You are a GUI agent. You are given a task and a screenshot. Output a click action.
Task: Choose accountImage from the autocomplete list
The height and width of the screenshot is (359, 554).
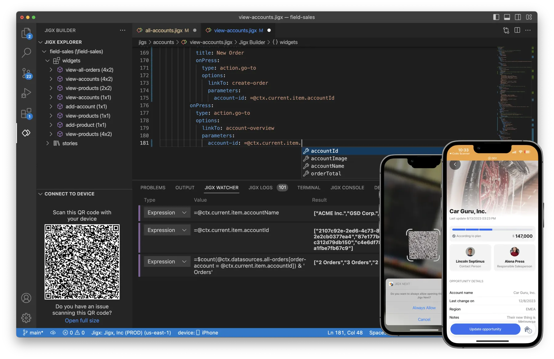pos(341,159)
